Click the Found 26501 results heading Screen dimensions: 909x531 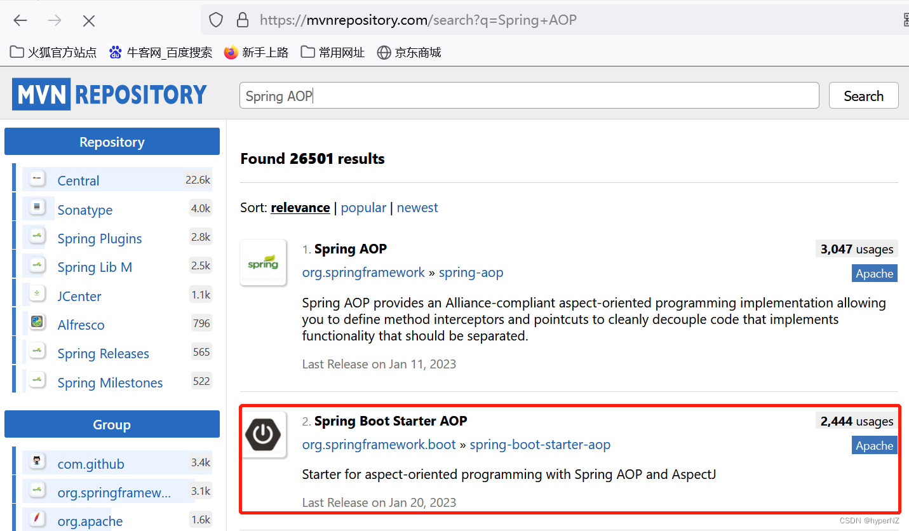[x=313, y=158]
